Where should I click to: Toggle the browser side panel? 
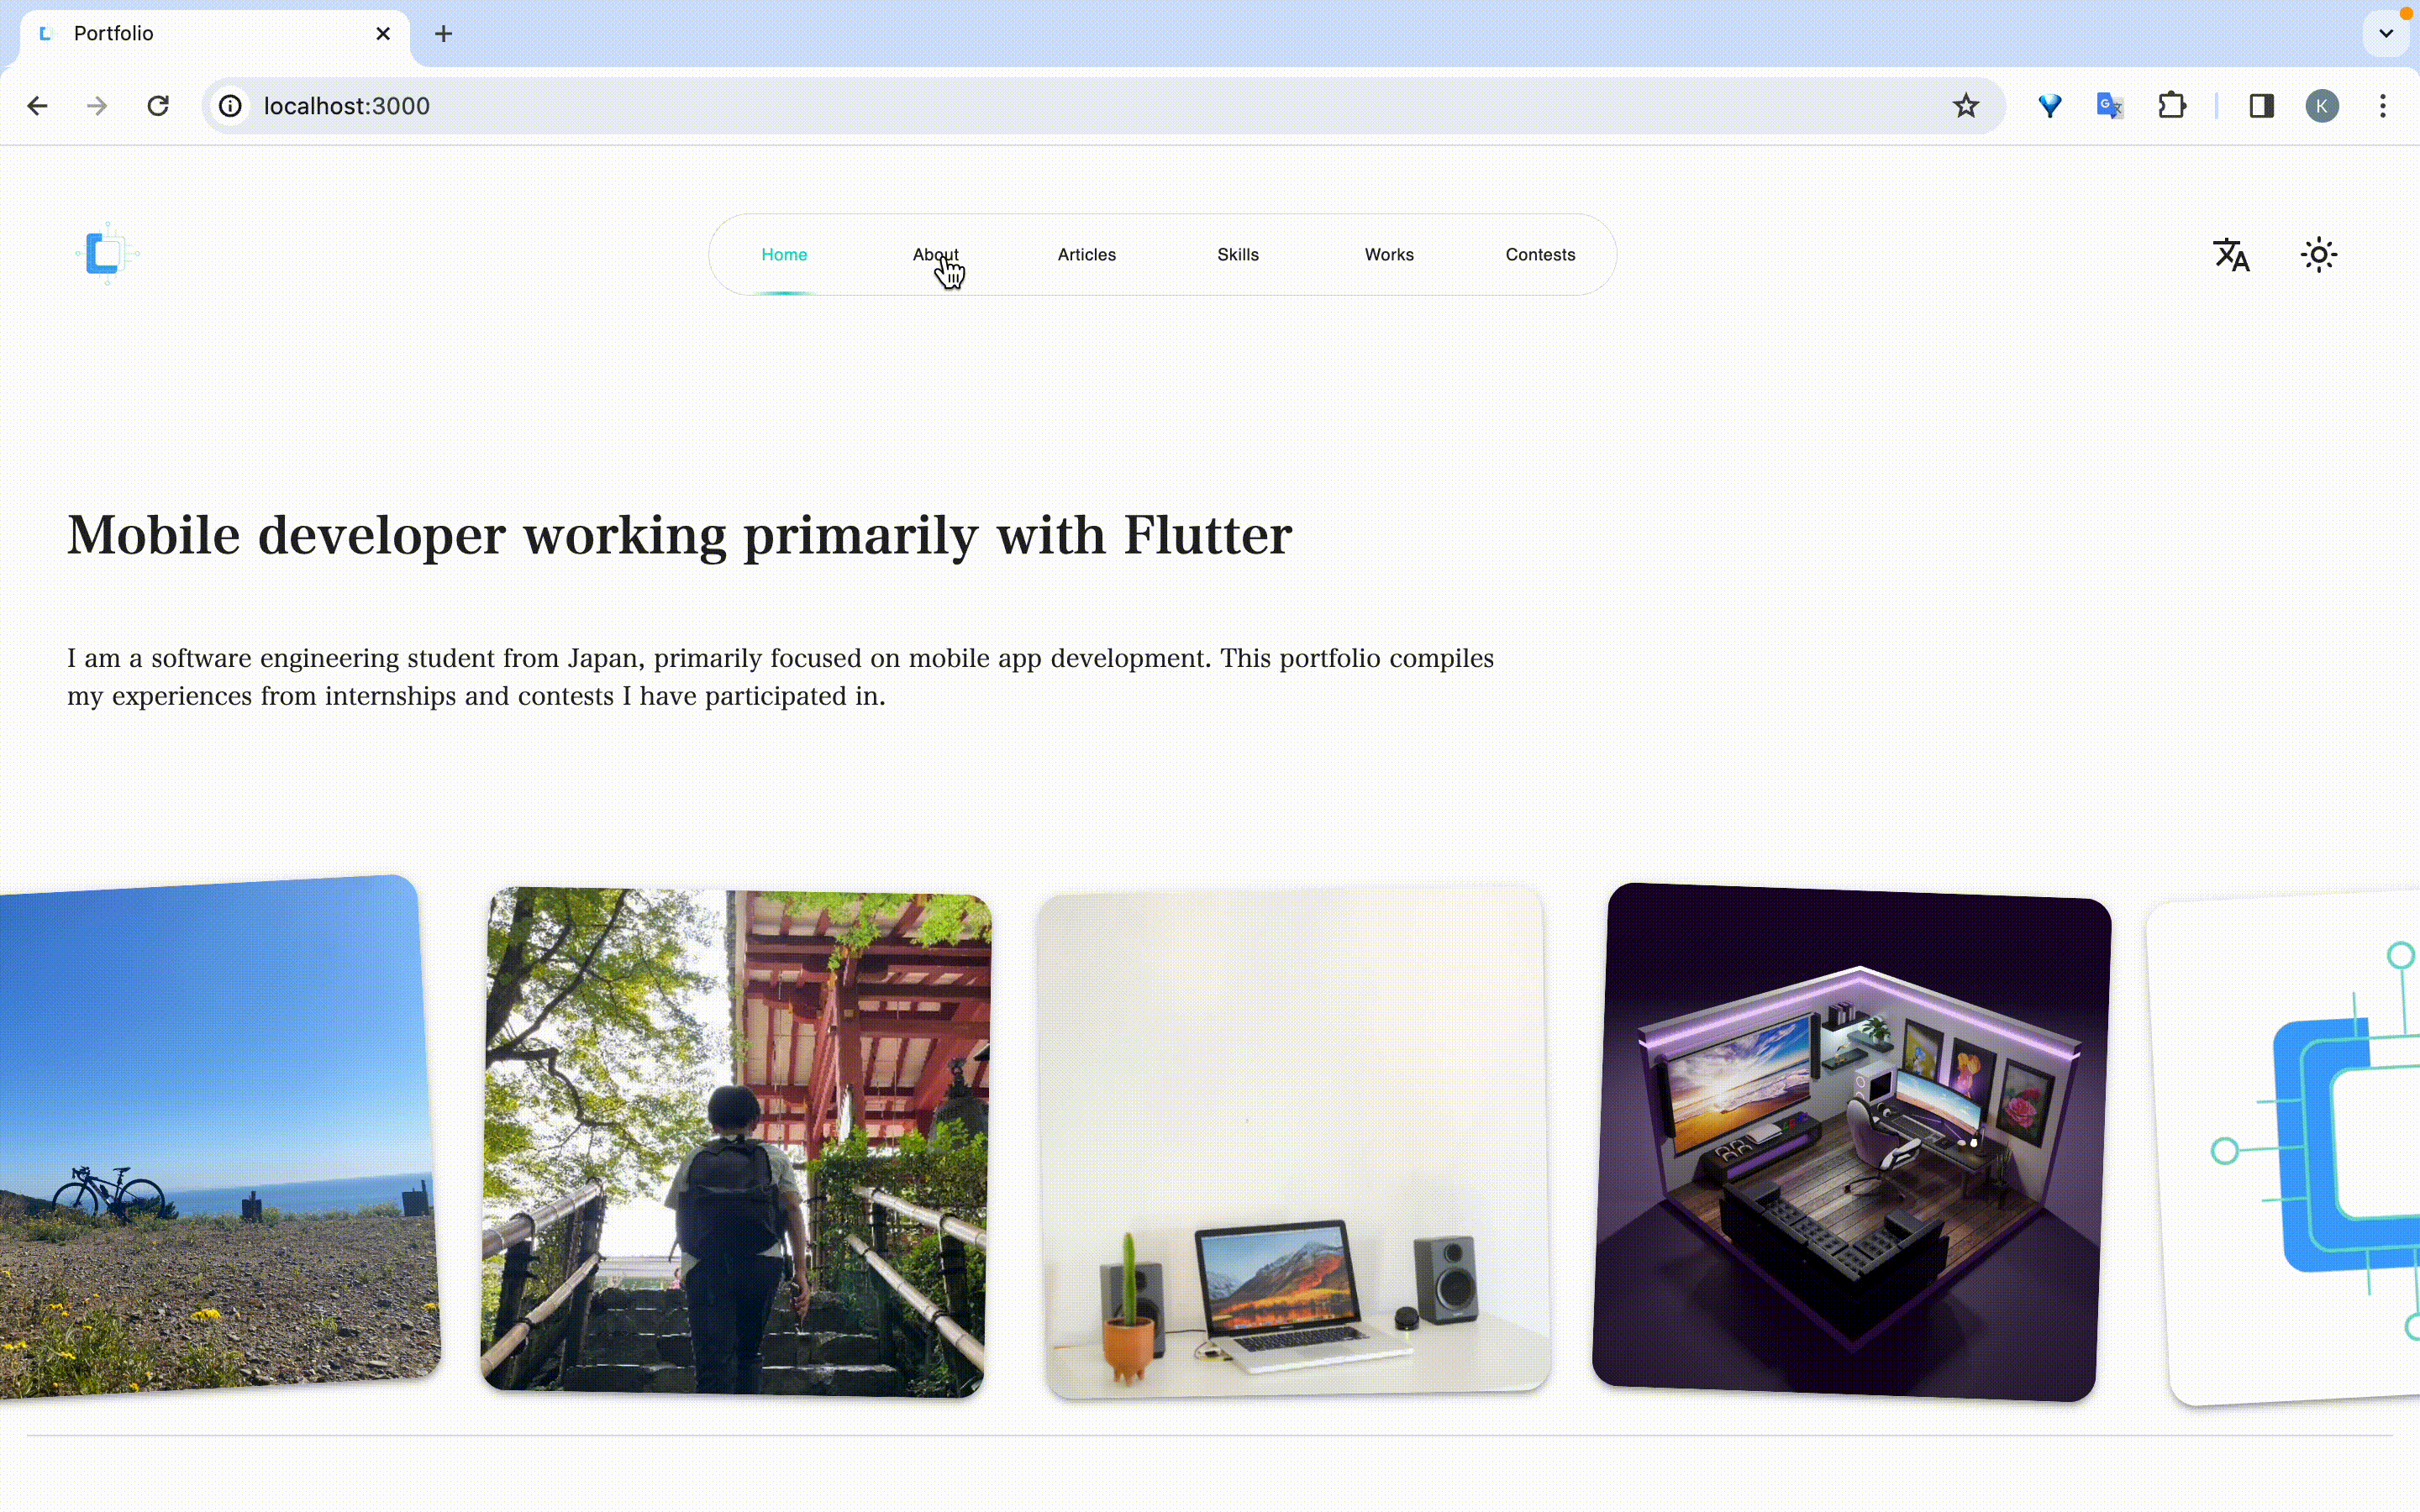pyautogui.click(x=2261, y=106)
